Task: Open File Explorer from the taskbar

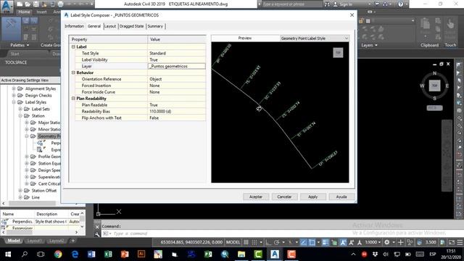Action: pyautogui.click(x=241, y=254)
